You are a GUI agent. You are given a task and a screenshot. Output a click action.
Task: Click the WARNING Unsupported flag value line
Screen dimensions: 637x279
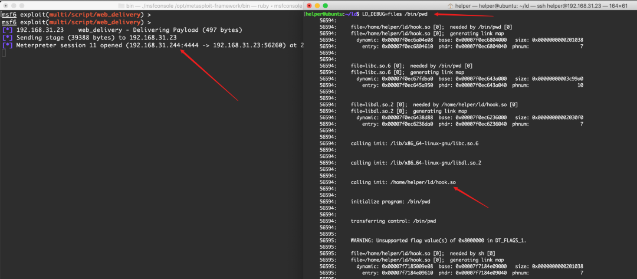(x=438, y=241)
